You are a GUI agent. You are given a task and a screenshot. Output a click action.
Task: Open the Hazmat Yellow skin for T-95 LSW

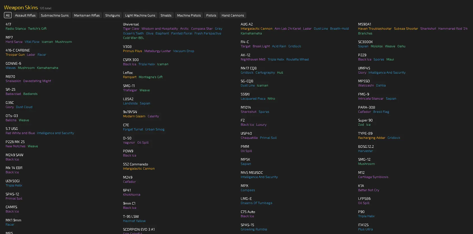[x=134, y=221]
